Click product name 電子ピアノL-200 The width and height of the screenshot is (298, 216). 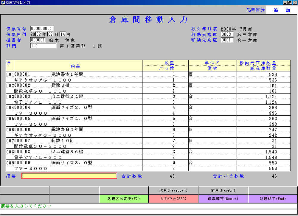click(x=38, y=157)
